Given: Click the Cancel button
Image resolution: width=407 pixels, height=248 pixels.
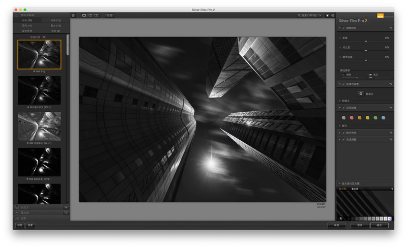Looking at the screenshot, I should coord(360,225).
